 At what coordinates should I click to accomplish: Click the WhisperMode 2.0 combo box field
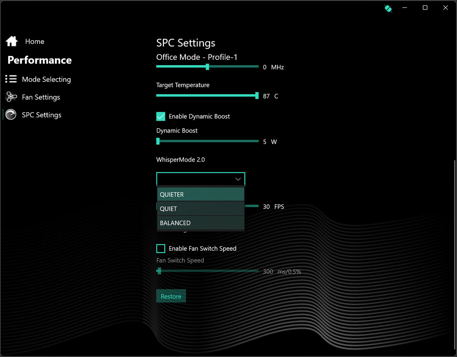[201, 179]
